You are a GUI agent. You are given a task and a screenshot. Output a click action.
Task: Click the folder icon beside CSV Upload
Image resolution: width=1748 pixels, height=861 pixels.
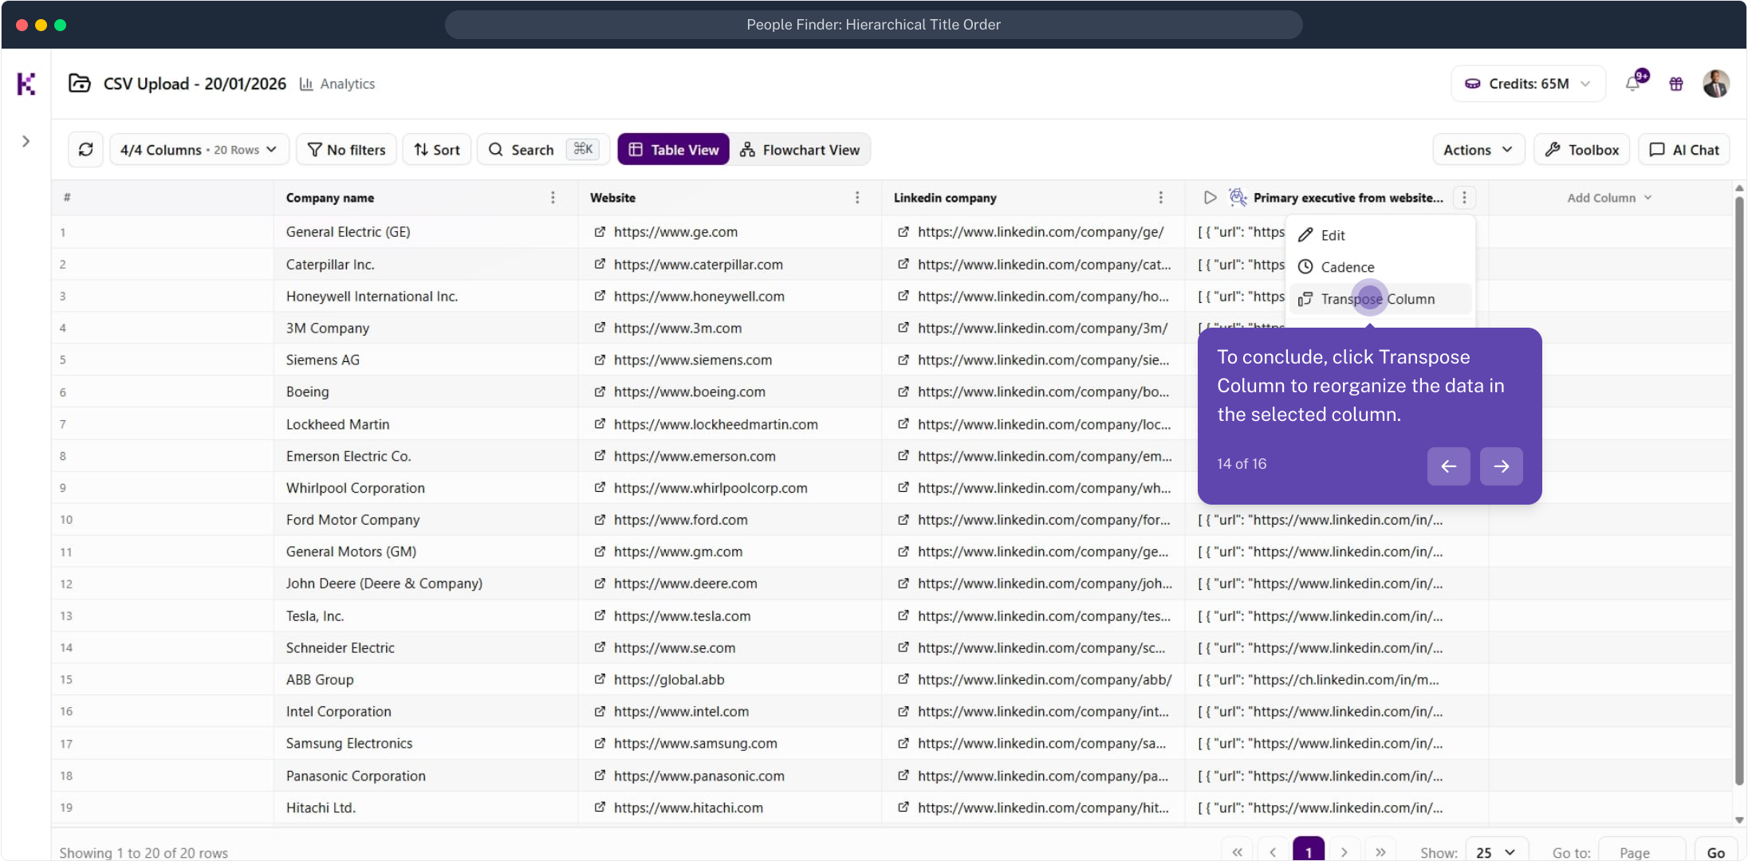(x=80, y=84)
